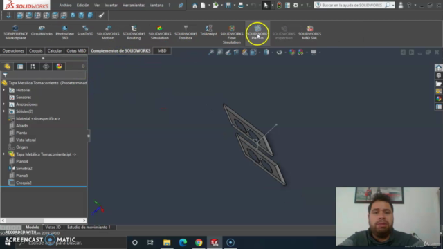The image size is (443, 249).
Task: Open 3DEXPERIENCE Marketplace add-in
Action: click(15, 33)
